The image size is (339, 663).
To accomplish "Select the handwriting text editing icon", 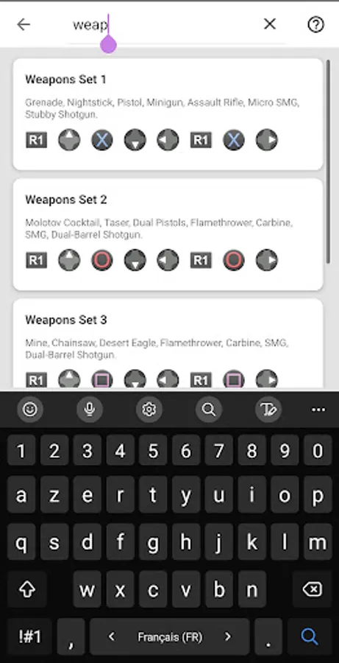I will click(x=268, y=410).
